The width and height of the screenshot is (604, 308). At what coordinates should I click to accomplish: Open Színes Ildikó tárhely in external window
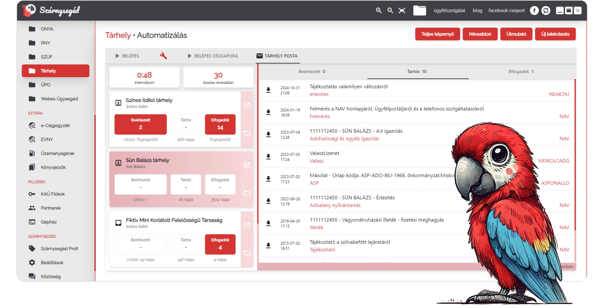tap(247, 105)
